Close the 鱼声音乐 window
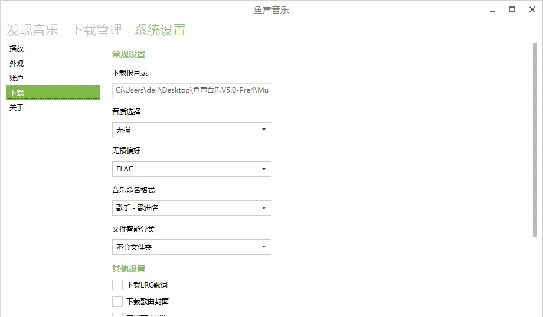Viewport: 543px width, 317px height. tap(532, 9)
